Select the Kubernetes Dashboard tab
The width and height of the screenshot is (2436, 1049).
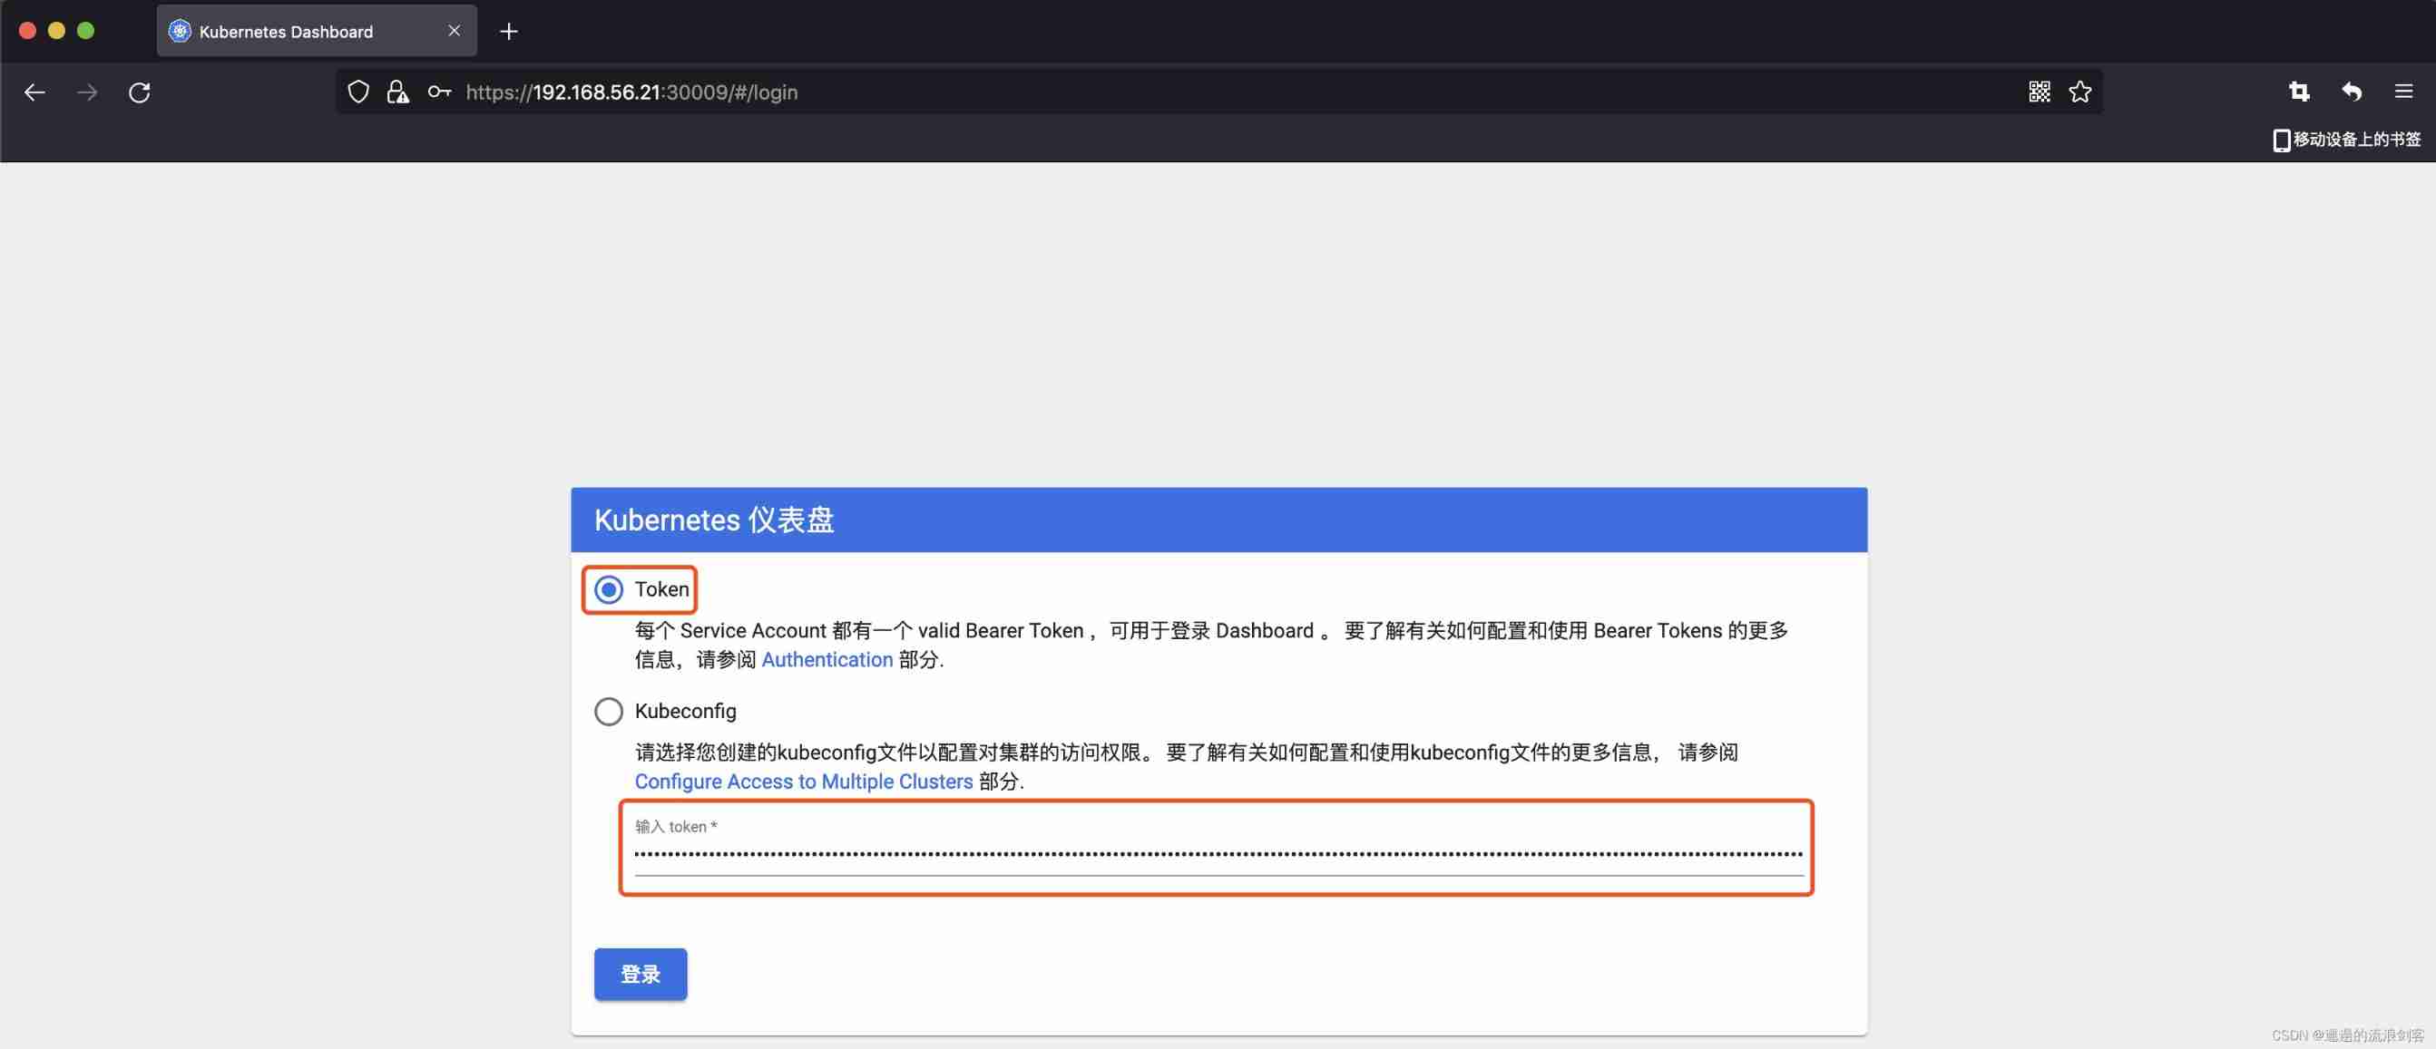(x=317, y=31)
